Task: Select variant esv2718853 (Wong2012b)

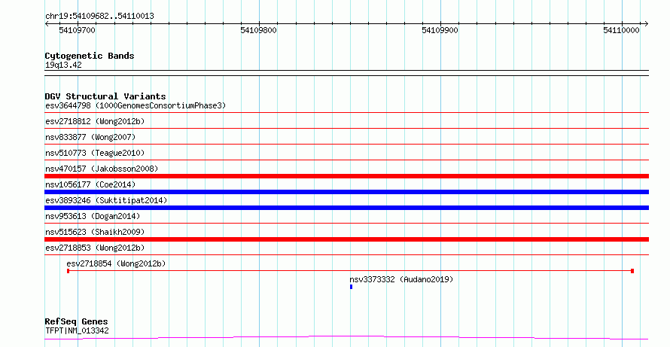Action: pyautogui.click(x=95, y=248)
